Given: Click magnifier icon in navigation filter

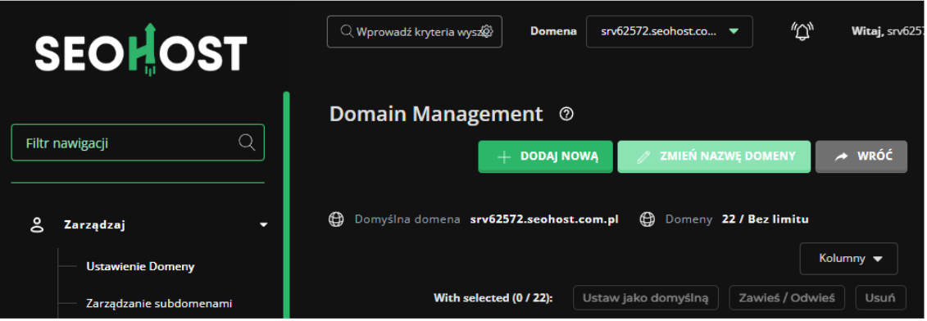Looking at the screenshot, I should [246, 142].
